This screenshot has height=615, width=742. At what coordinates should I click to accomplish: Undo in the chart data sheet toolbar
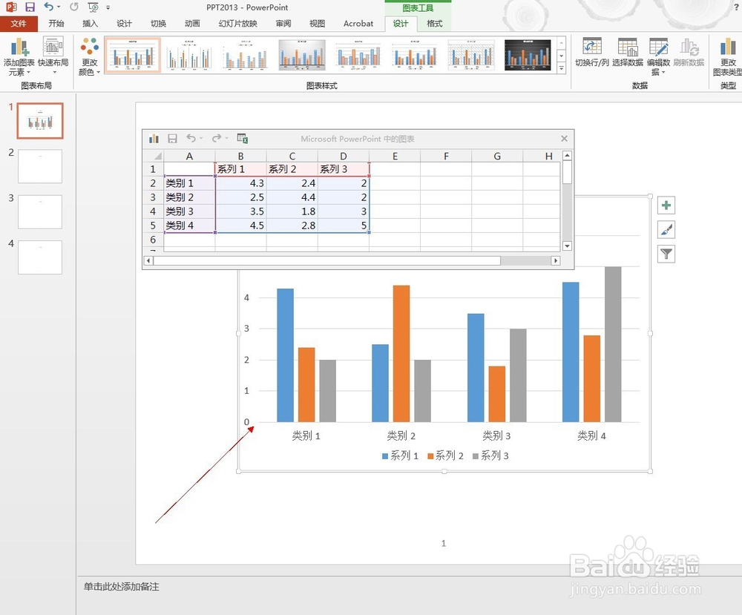[x=191, y=138]
